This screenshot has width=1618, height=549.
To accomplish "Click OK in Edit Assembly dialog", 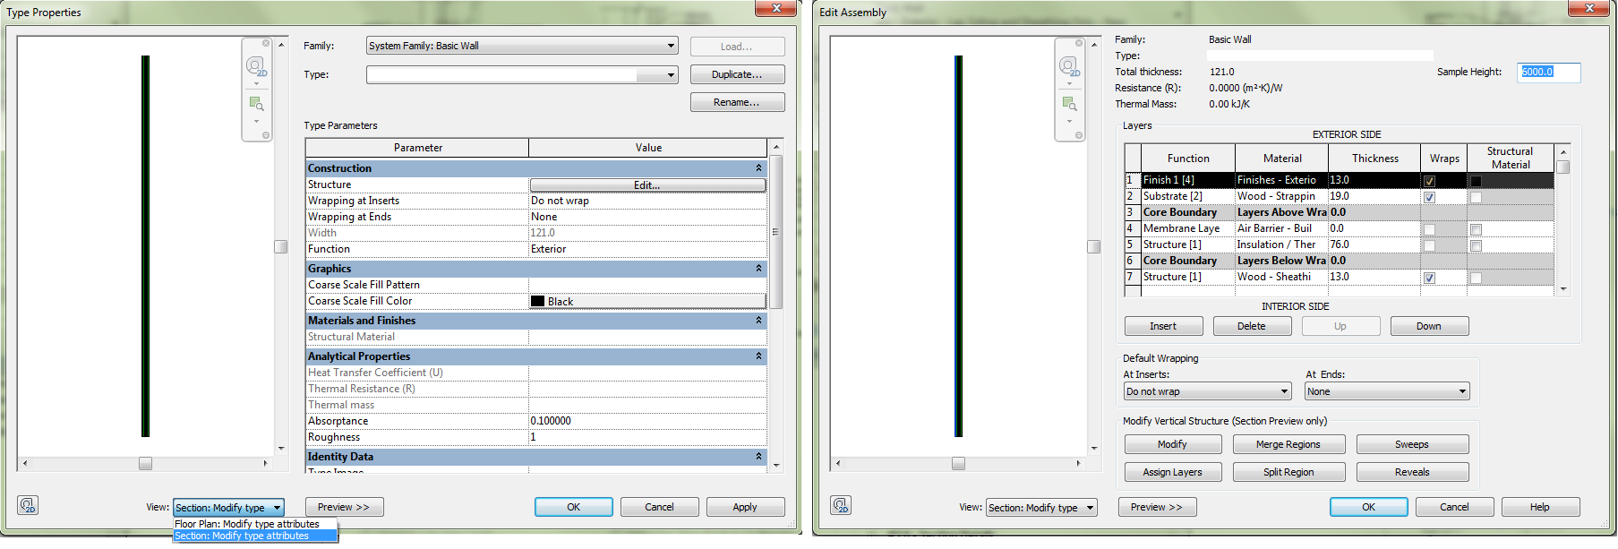I will click(x=1368, y=507).
